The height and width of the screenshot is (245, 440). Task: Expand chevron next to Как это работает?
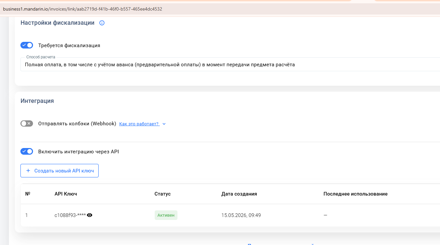164,124
